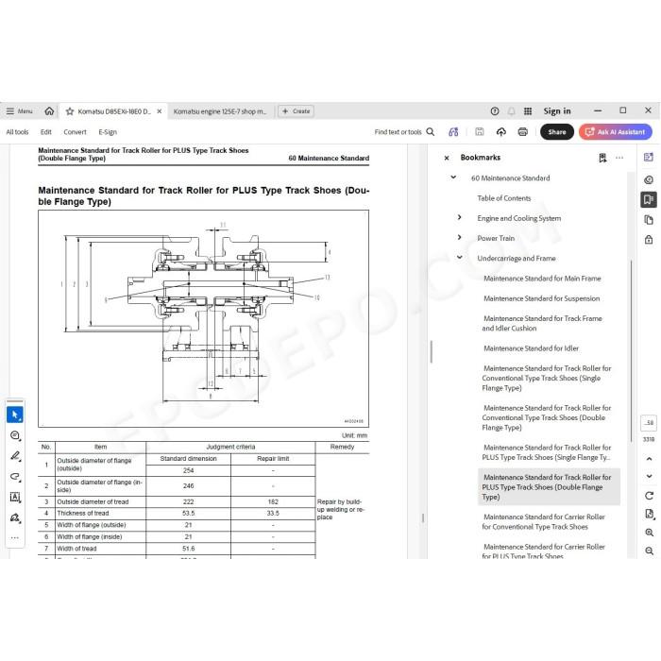Click the add bookmark icon in Bookmarks header
Image resolution: width=661 pixels, height=661 pixels.
pyautogui.click(x=602, y=158)
